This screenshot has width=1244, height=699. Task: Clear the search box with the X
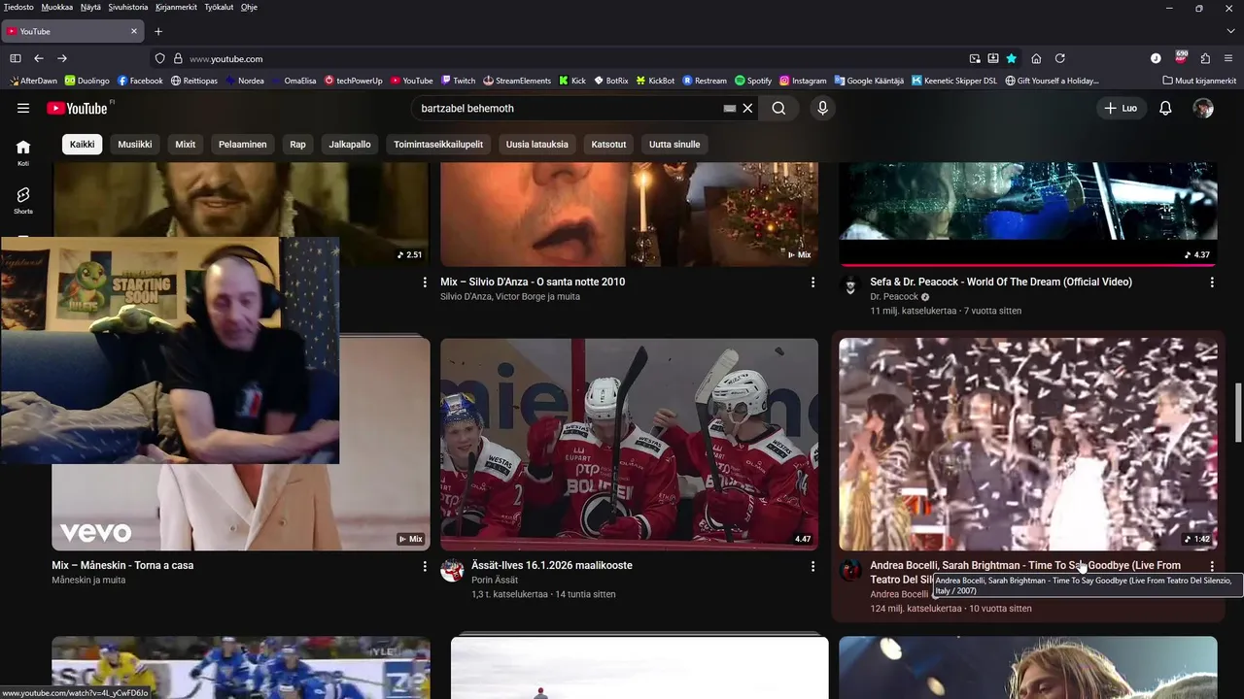pyautogui.click(x=747, y=109)
